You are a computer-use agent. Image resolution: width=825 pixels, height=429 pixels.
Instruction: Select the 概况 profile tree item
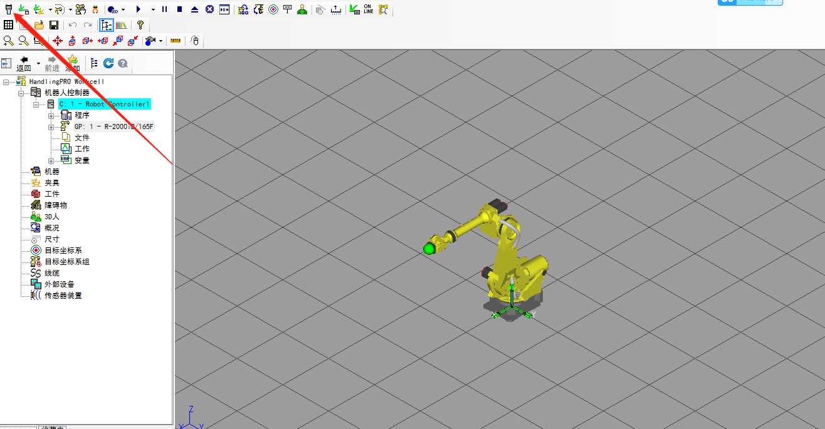click(52, 228)
